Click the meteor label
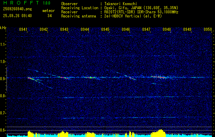This screenshot has height=137, width=215. (x=49, y=11)
